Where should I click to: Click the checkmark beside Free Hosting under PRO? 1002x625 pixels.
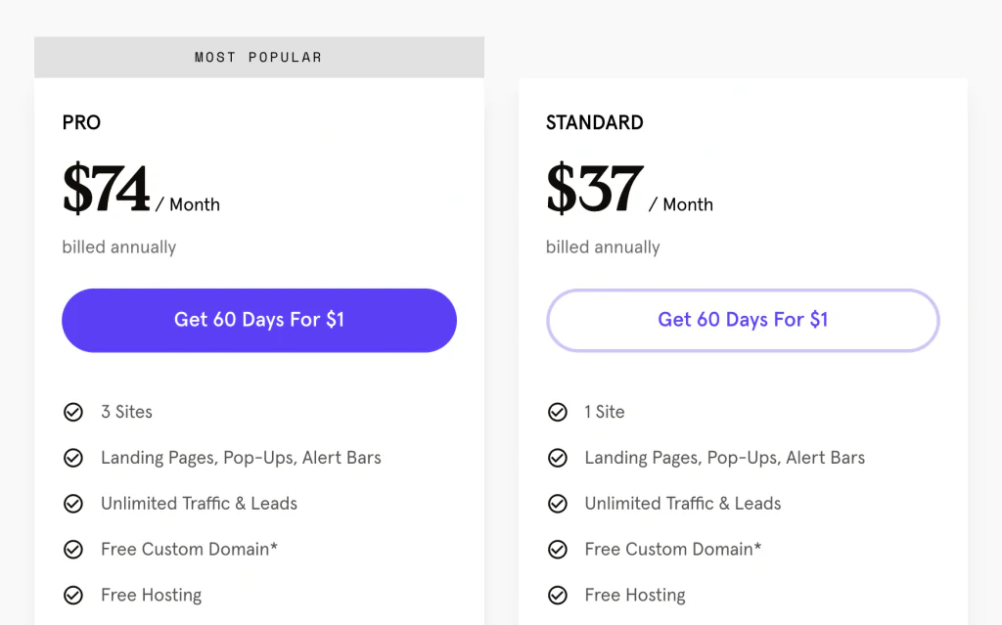click(73, 595)
